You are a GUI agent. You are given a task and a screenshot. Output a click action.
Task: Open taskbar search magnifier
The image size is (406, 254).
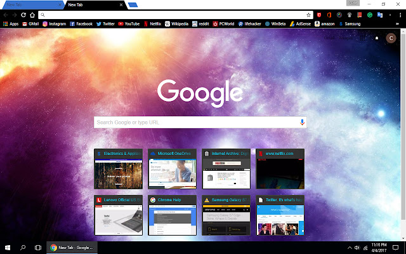(x=23, y=248)
